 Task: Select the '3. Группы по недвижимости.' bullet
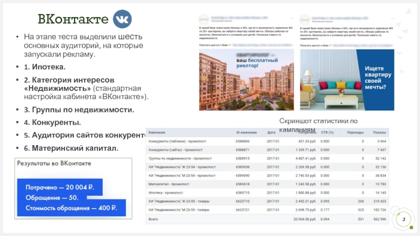pos(79,110)
